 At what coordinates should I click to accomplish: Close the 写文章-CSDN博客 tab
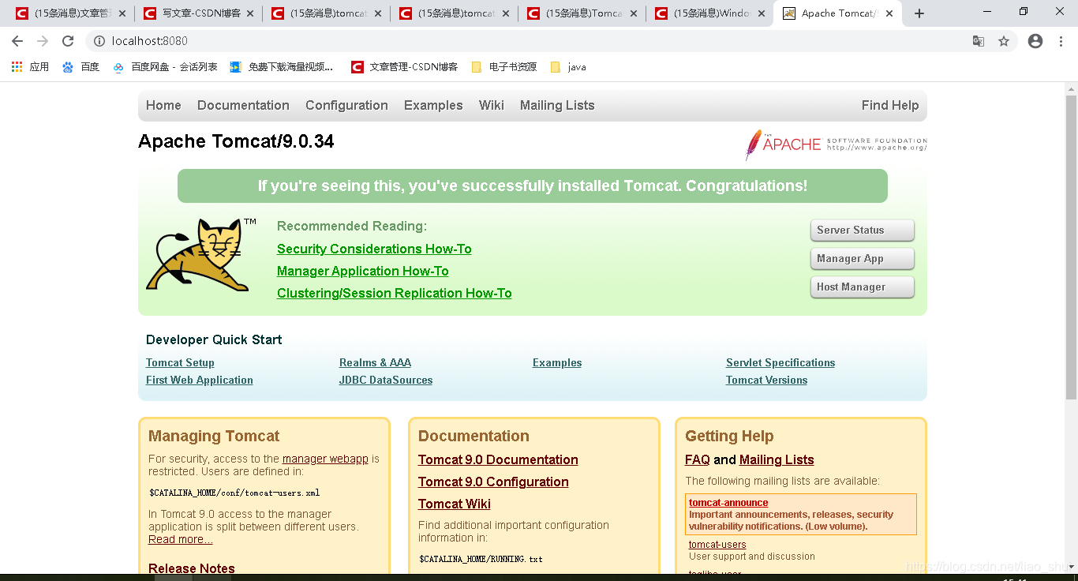[250, 13]
